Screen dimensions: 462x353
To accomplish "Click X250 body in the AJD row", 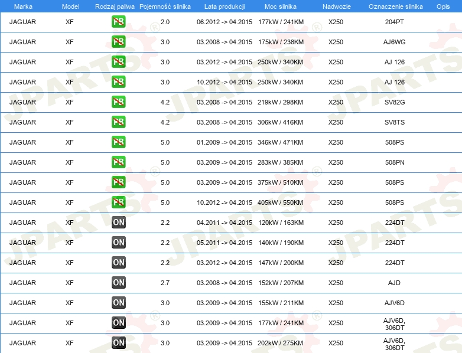I will (336, 283).
